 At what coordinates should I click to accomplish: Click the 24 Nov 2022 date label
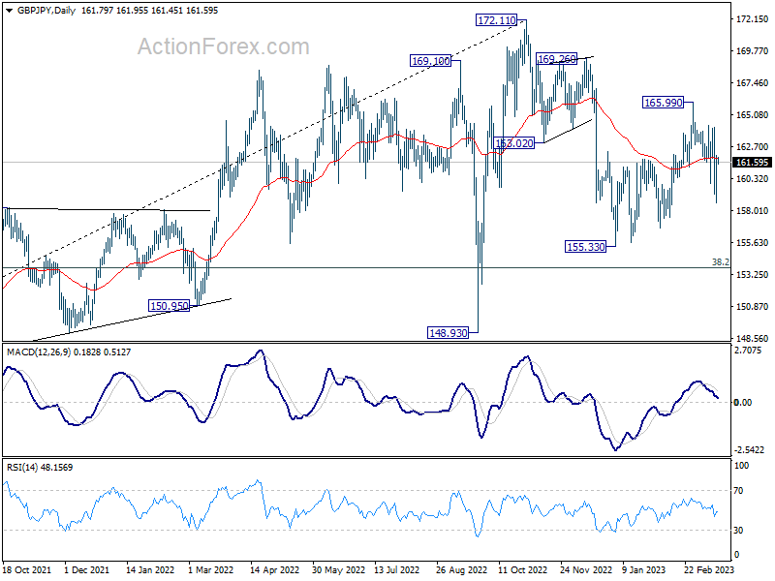pos(586,569)
